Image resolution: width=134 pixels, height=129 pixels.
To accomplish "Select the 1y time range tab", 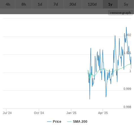I will (x=110, y=4).
